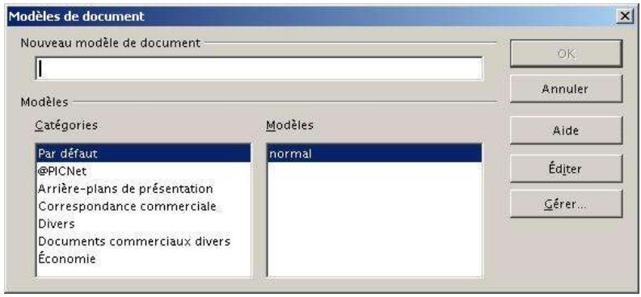
Task: Select Correspondance commerciale category
Action: (144, 207)
